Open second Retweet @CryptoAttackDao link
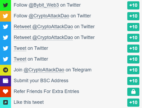This screenshot has height=108, width=142. [43, 38]
